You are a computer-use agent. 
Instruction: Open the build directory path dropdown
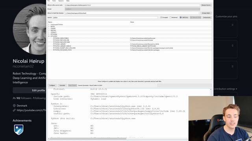199,13
